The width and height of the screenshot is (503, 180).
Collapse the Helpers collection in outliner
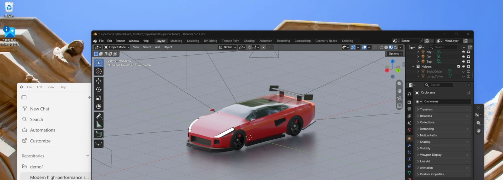pyautogui.click(x=413, y=66)
